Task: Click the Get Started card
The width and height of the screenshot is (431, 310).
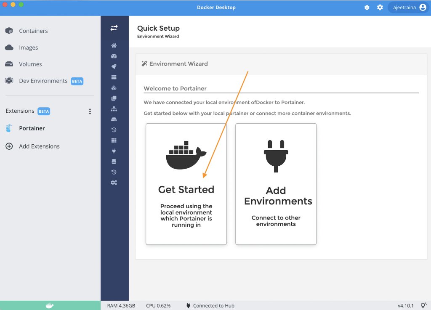Action: pyautogui.click(x=186, y=184)
